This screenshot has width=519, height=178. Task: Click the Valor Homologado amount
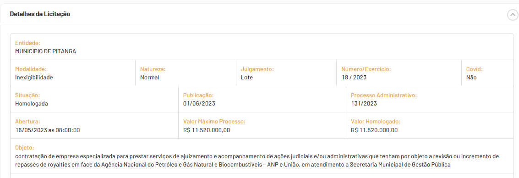pos(374,130)
